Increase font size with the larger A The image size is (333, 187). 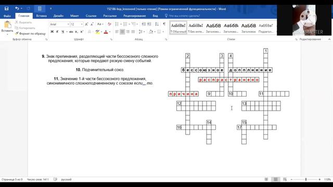(87, 24)
